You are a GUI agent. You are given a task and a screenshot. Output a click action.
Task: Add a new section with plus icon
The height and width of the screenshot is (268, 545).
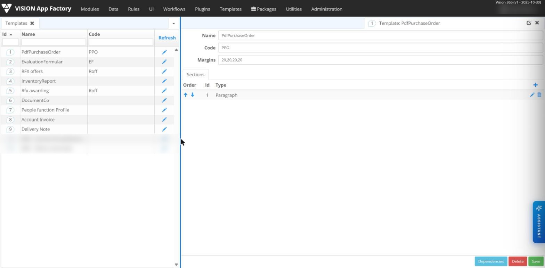pyautogui.click(x=535, y=85)
